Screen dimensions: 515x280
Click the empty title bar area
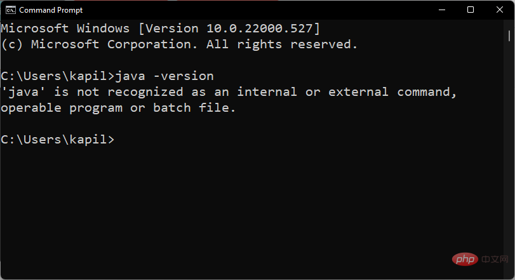click(x=254, y=10)
